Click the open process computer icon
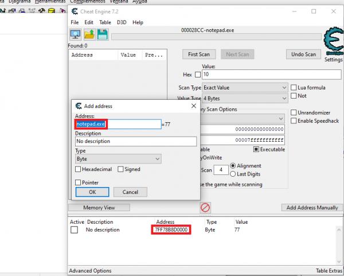 pyautogui.click(x=75, y=34)
